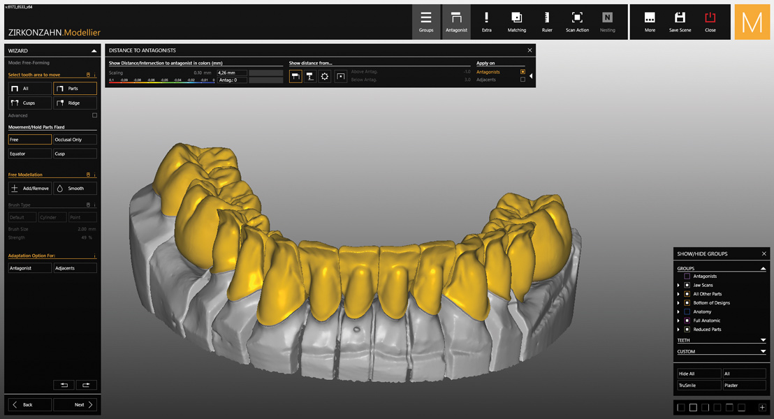This screenshot has width=774, height=419.
Task: Save the scene with Save Scene
Action: click(x=680, y=22)
